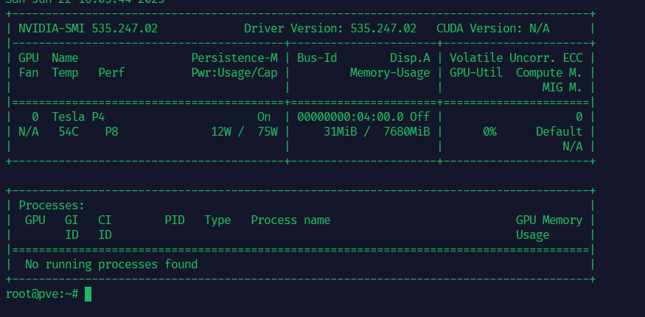The width and height of the screenshot is (645, 317).
Task: Click the Disp.A header text
Action: pos(410,58)
